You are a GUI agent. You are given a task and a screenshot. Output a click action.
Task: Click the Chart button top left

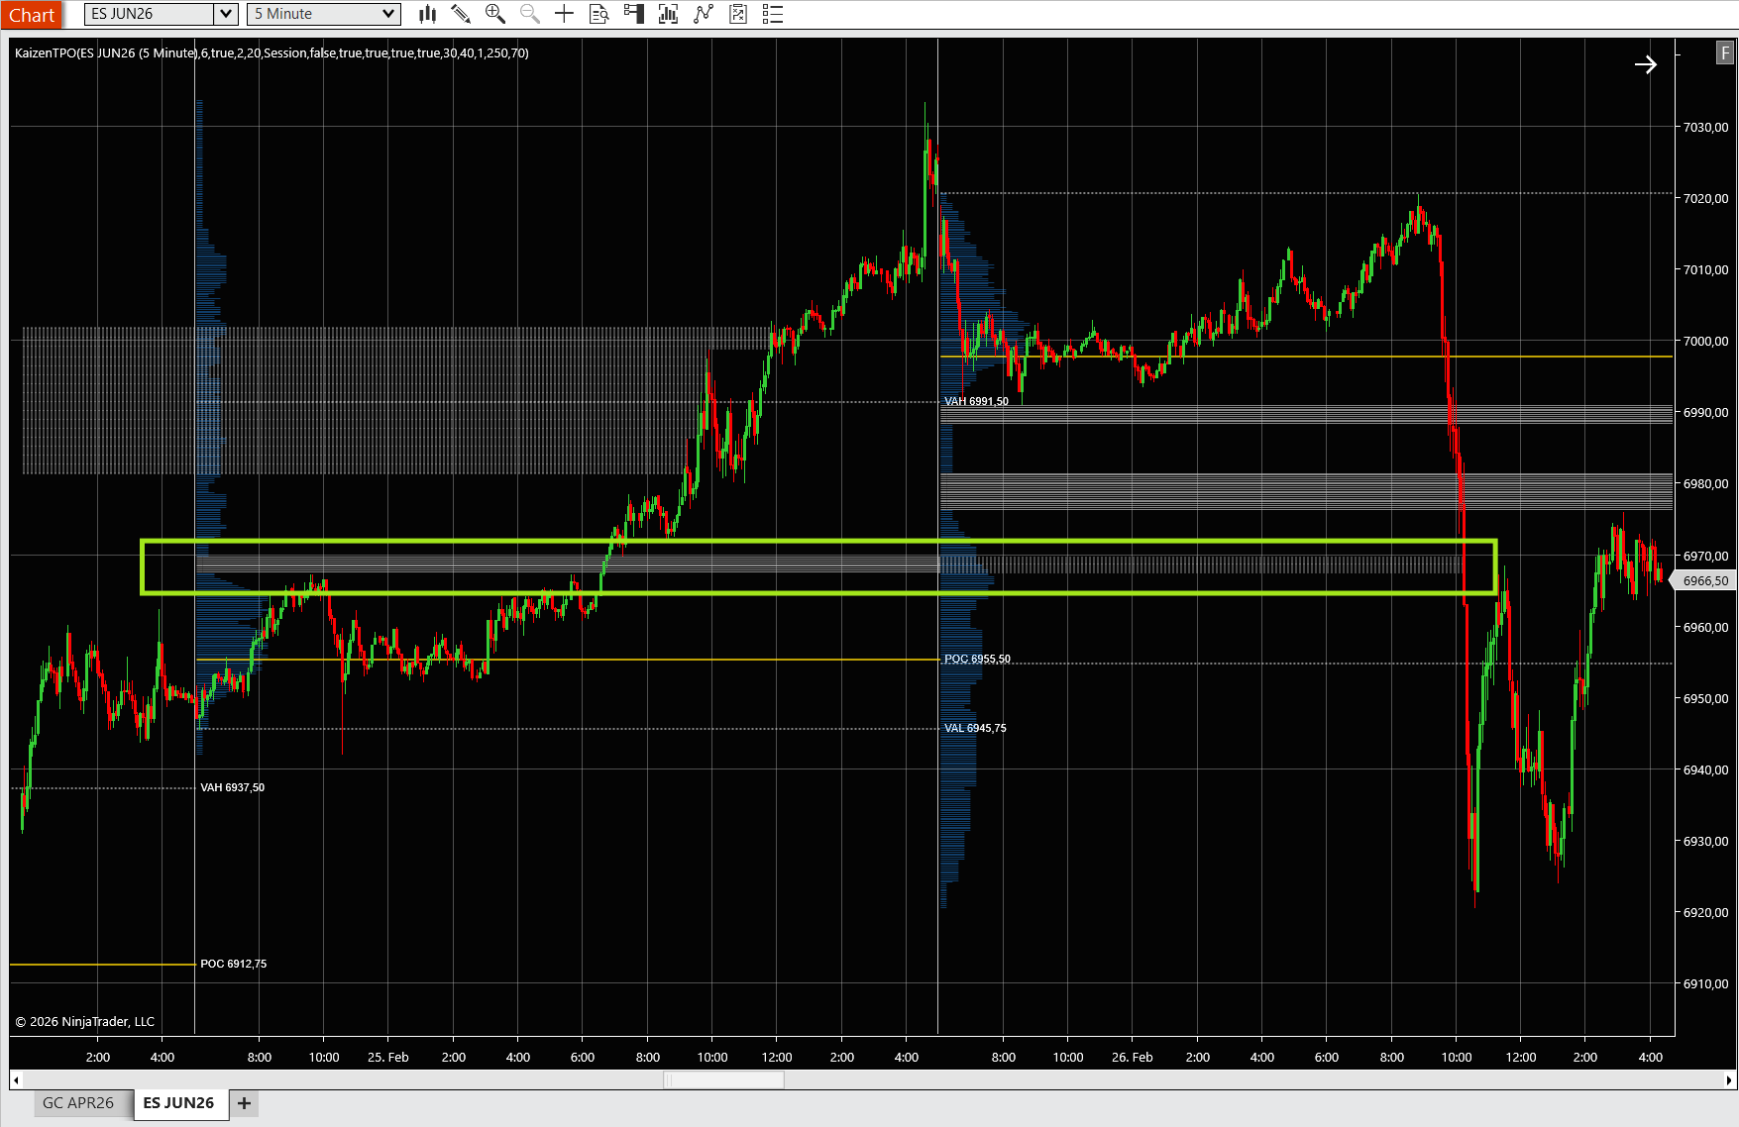point(32,14)
